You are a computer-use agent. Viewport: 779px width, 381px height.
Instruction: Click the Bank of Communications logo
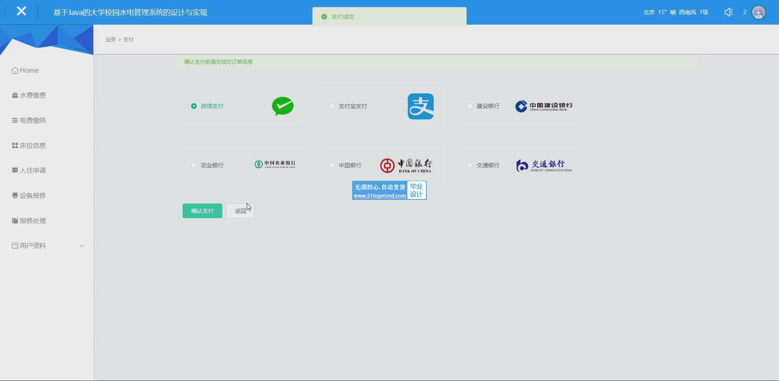coord(544,165)
